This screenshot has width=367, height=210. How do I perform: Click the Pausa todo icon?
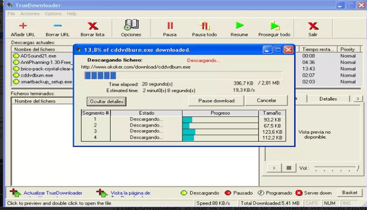click(x=204, y=26)
